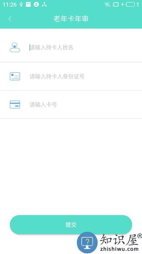Tap the charging bolt indicator

coord(123,4)
